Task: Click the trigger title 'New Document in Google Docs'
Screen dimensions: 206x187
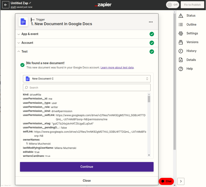Action: click(x=61, y=24)
